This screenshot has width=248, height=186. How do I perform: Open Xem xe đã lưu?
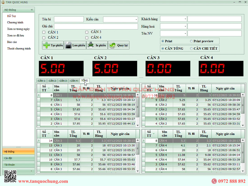coord(15,35)
